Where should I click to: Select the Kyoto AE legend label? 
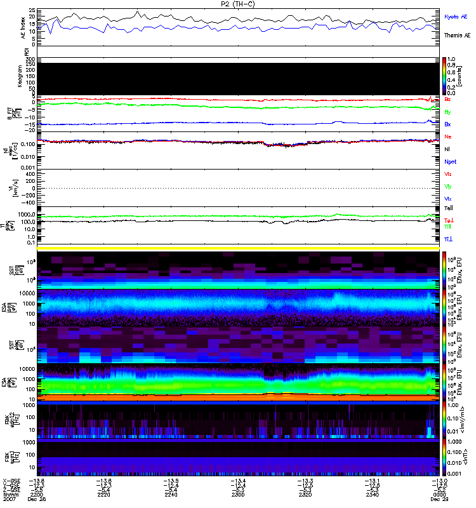[456, 17]
